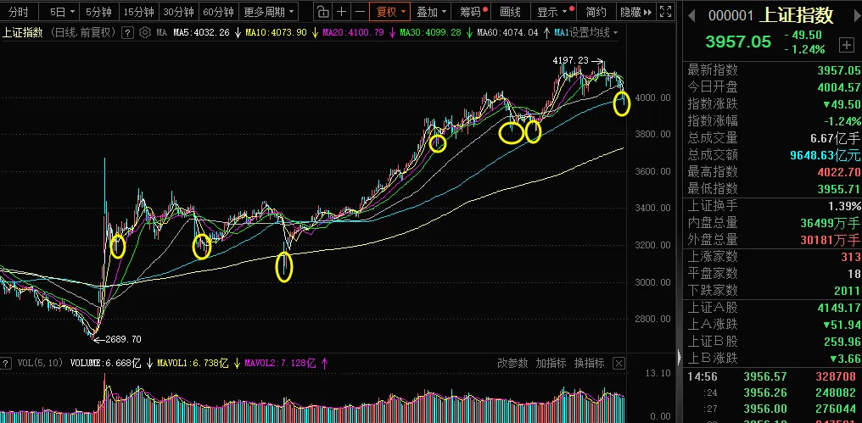Toggle fullscreen chart icon
Image resolution: width=862 pixels, height=423 pixels.
point(665,12)
